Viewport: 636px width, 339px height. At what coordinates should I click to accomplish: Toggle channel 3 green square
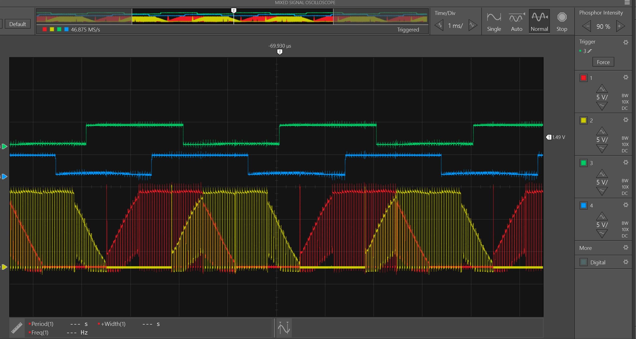pos(584,163)
